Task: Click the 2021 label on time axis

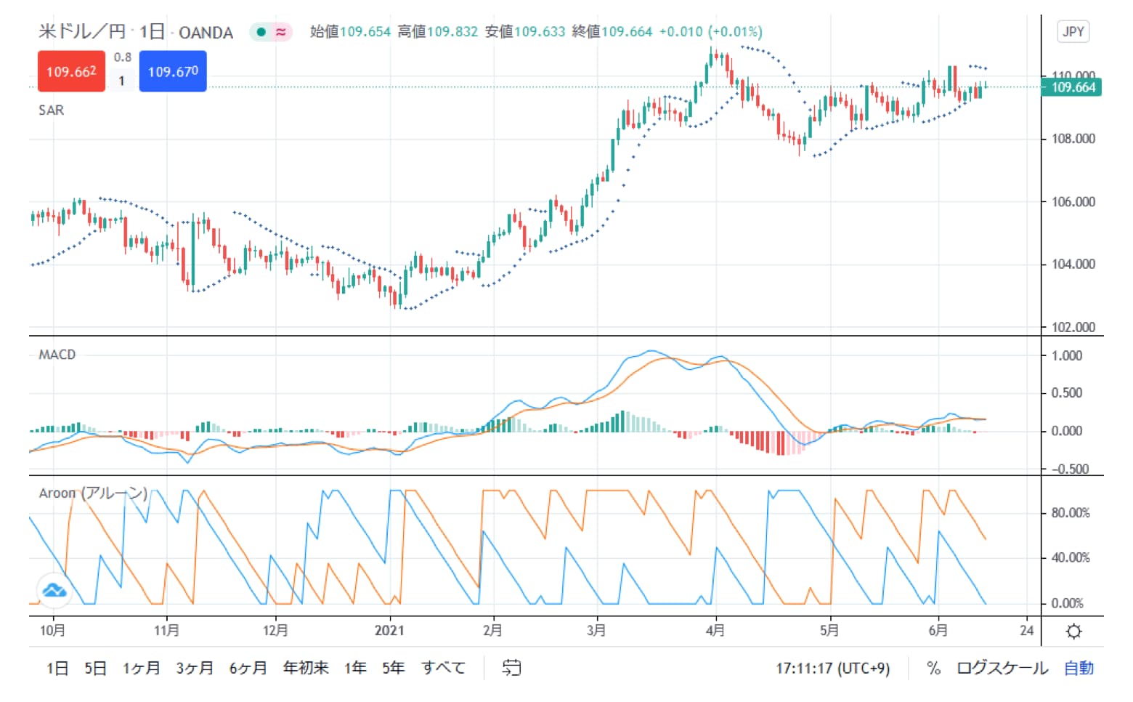Action: tap(389, 631)
